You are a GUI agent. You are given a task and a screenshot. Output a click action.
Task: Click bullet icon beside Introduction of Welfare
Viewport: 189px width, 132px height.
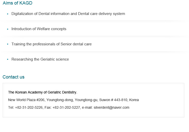[8, 29]
